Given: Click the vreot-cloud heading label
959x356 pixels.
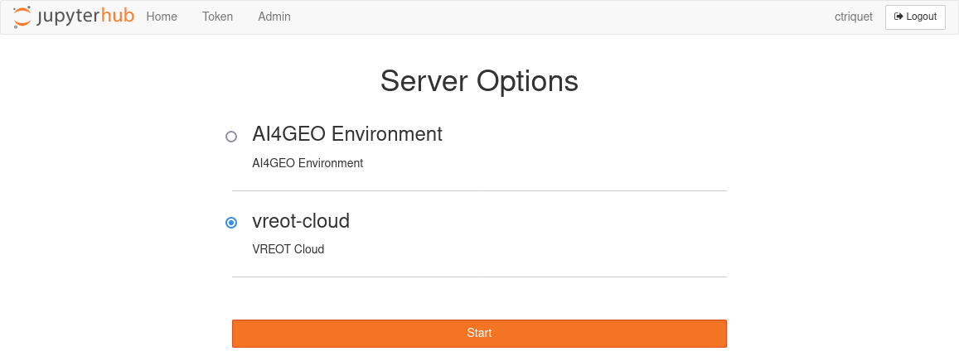Looking at the screenshot, I should coord(301,220).
